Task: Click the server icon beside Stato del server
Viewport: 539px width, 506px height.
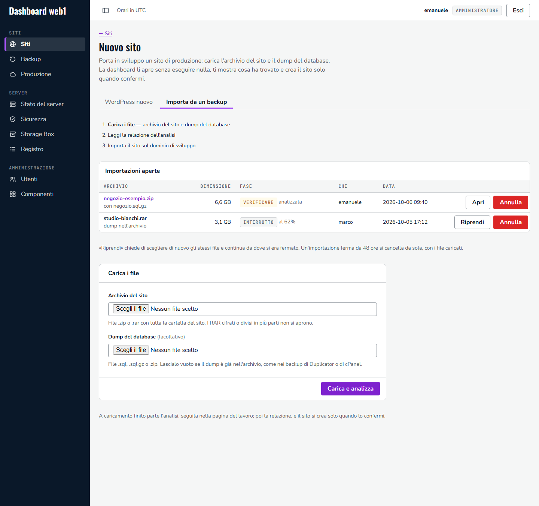Action: click(13, 104)
